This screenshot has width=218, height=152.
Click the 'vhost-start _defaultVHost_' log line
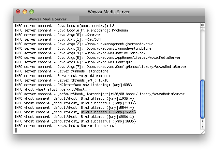[53, 89]
